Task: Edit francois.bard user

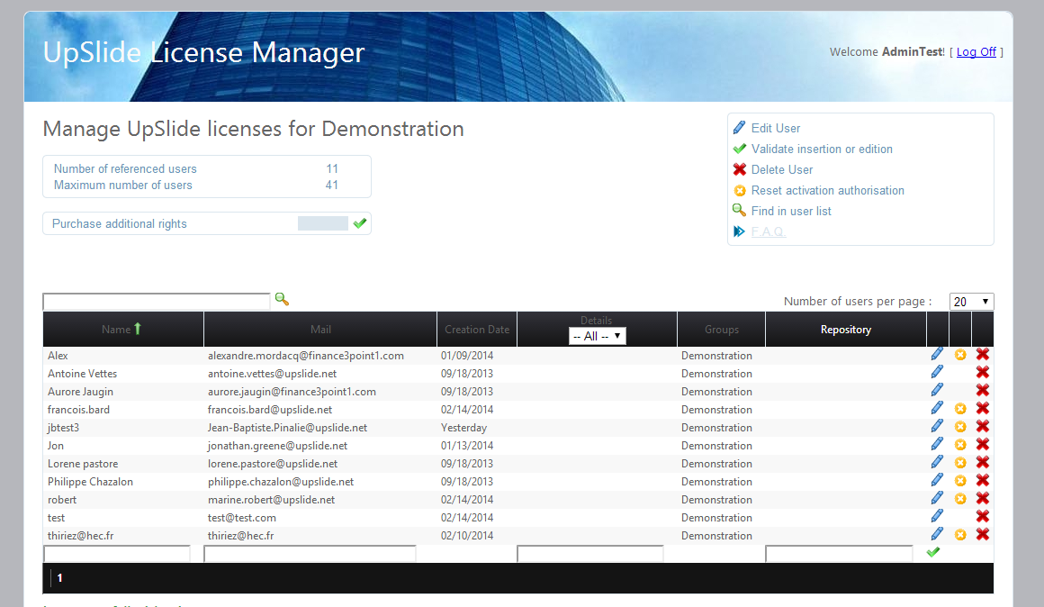Action: pyautogui.click(x=937, y=408)
